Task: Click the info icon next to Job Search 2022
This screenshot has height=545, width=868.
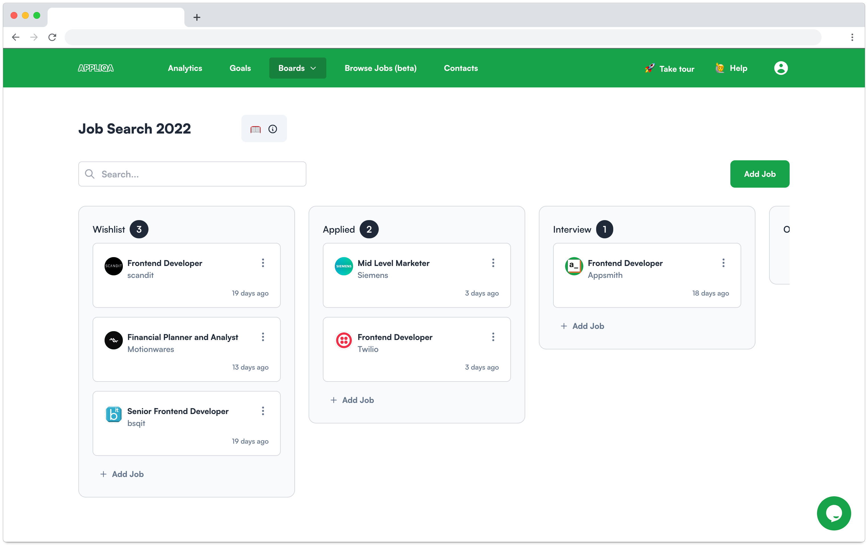Action: coord(272,129)
